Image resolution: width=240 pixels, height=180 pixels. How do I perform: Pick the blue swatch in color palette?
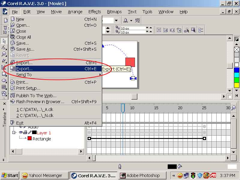(x=237, y=70)
